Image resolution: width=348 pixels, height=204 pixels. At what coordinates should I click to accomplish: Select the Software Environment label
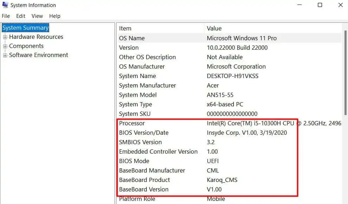39,55
